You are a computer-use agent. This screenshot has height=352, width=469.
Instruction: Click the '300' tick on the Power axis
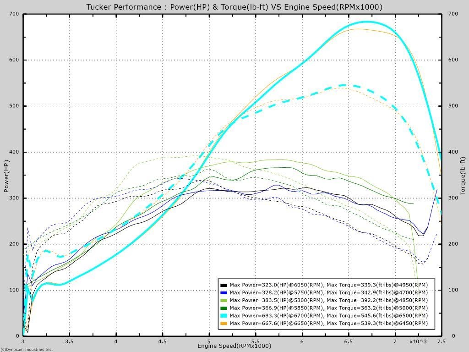click(14, 198)
